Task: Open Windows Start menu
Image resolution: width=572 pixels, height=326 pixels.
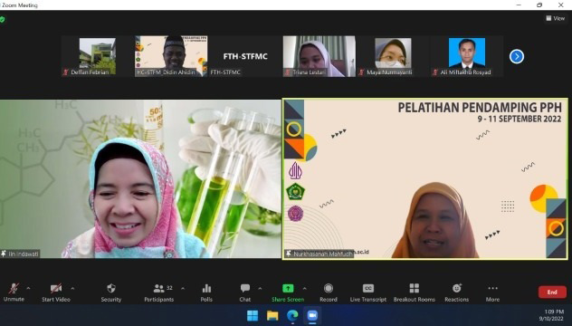Action: pyautogui.click(x=253, y=315)
